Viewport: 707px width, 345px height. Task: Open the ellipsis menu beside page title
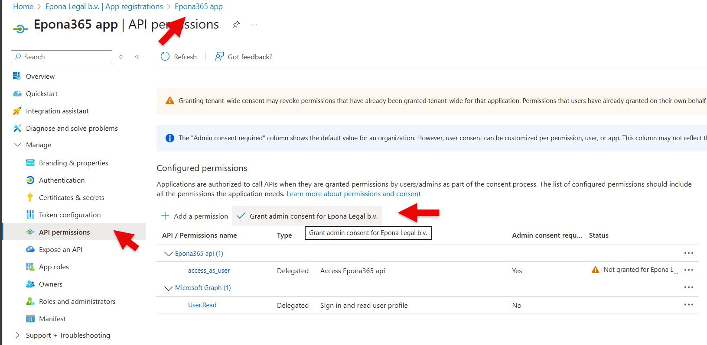coord(254,25)
